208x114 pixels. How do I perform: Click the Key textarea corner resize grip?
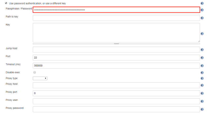click(x=199, y=41)
